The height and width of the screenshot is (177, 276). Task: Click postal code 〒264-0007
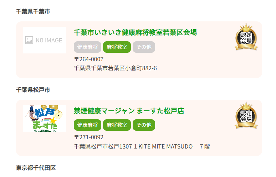click(89, 59)
